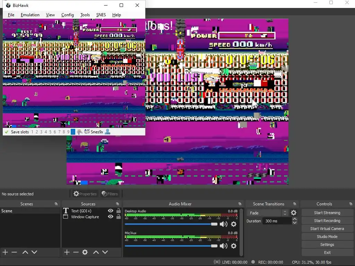This screenshot has width=355, height=266.
Task: Move scene up in list
Action: (25, 252)
